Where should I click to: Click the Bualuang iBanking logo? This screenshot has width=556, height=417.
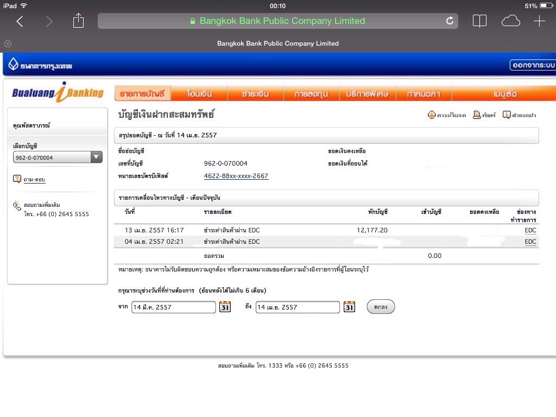click(58, 92)
